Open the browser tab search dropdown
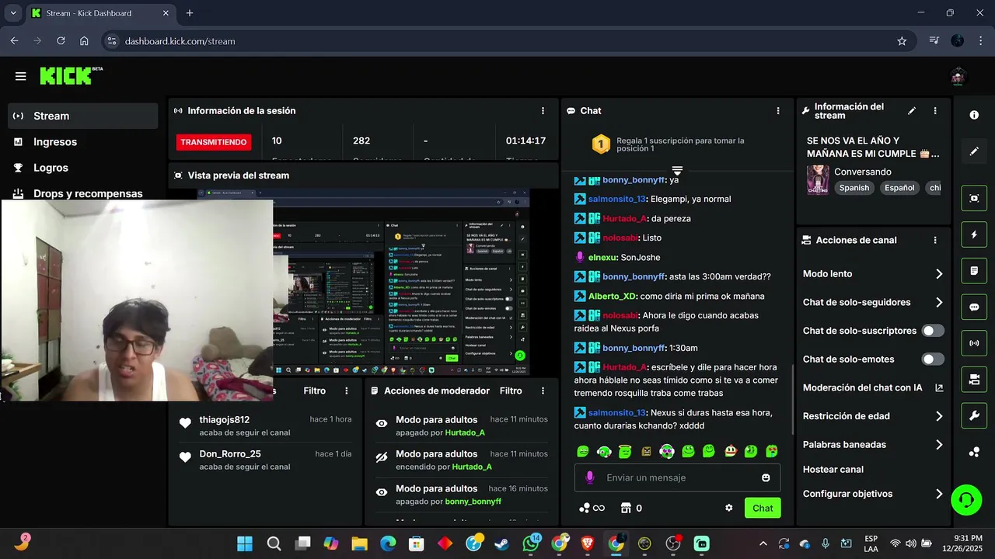Screen dimensions: 995x559 (x=12, y=13)
